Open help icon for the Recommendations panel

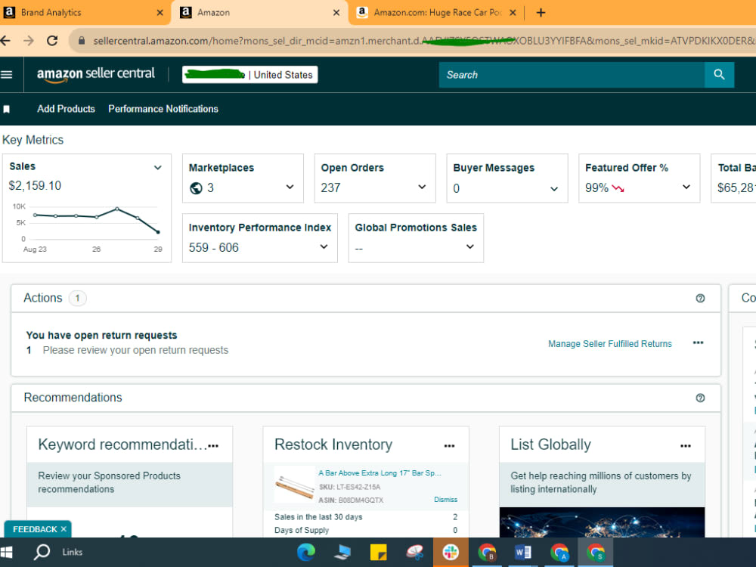[x=700, y=398]
